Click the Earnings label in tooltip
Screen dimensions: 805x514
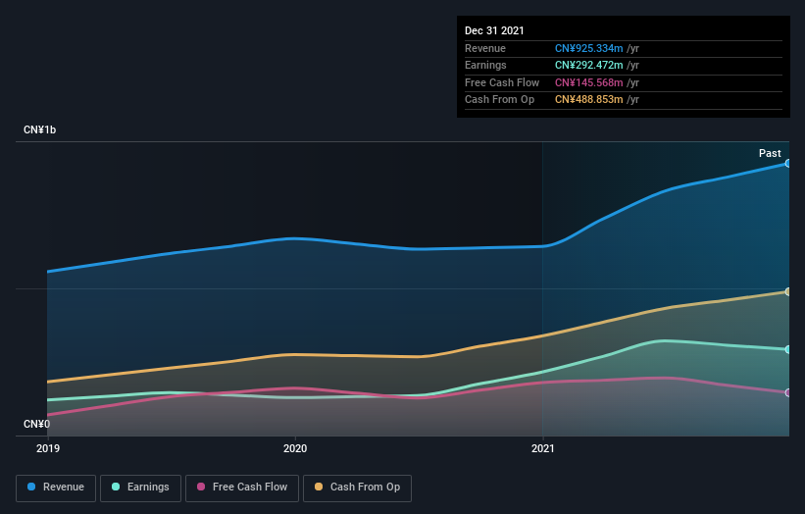pyautogui.click(x=485, y=65)
